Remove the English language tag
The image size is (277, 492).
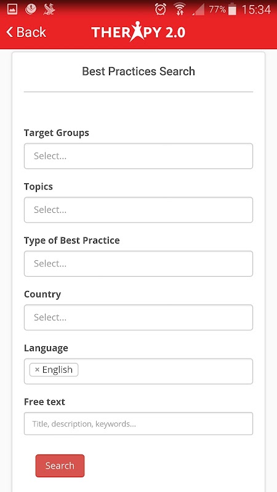[37, 370]
